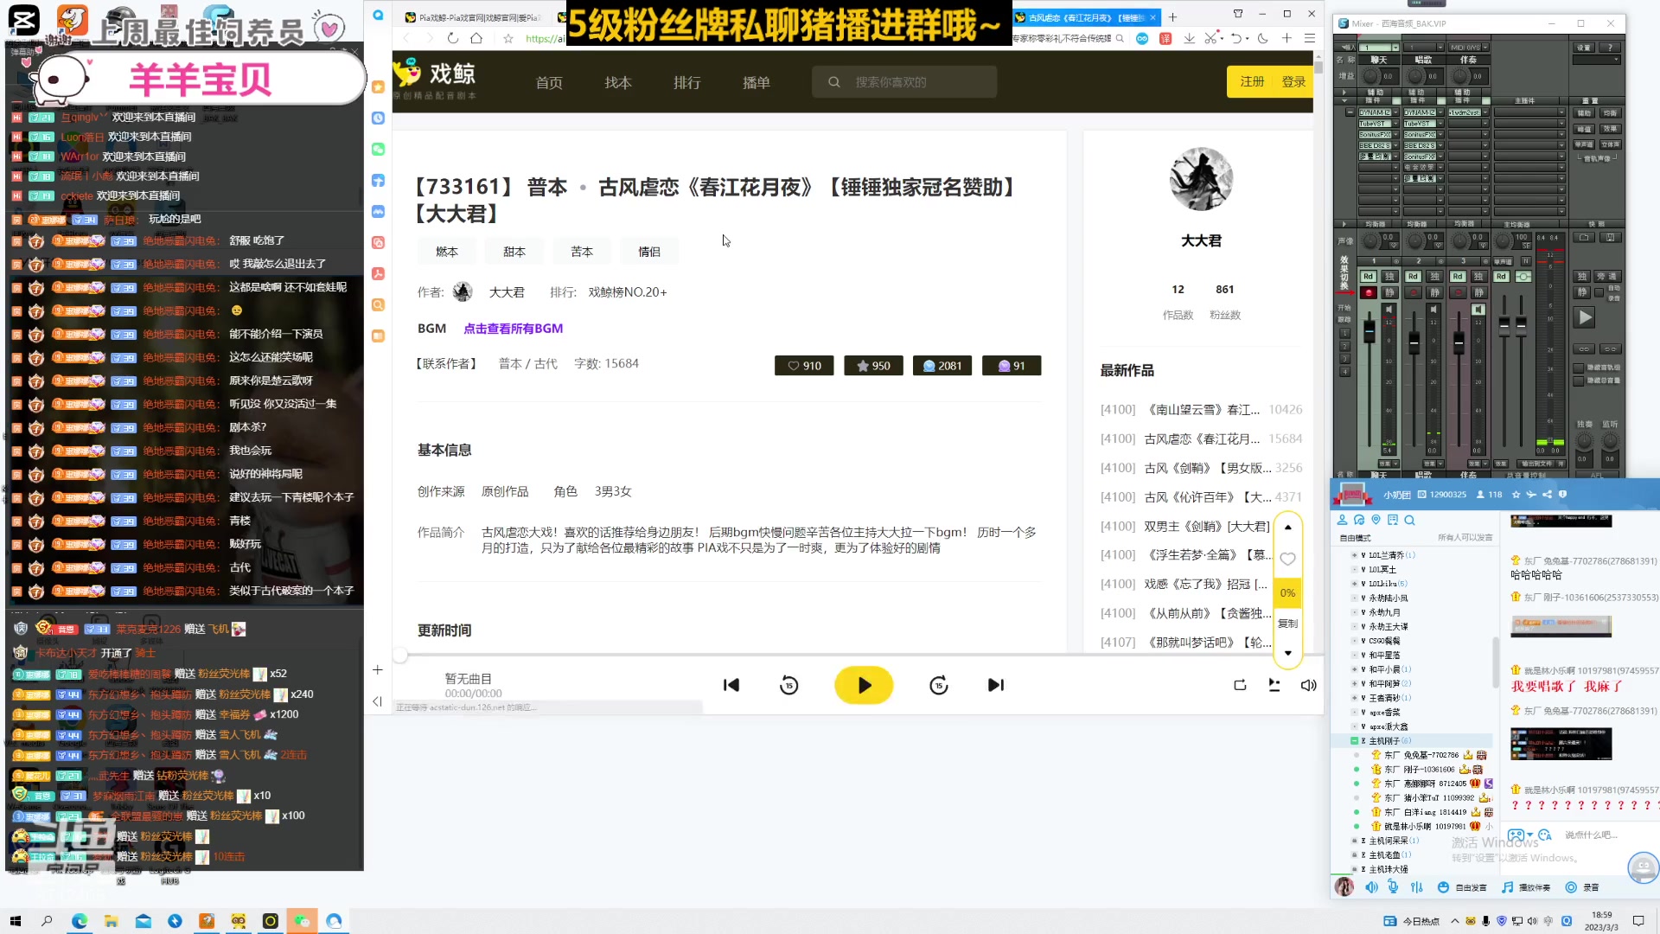Open the emoji picker beside the chat input
The width and height of the screenshot is (1660, 934).
(x=1444, y=887)
